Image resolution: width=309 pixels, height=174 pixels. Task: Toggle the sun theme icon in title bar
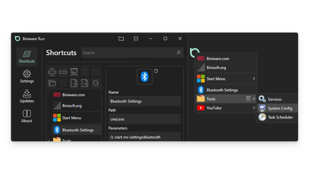[x=136, y=38]
